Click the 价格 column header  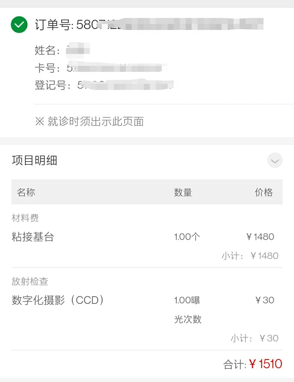[264, 192]
